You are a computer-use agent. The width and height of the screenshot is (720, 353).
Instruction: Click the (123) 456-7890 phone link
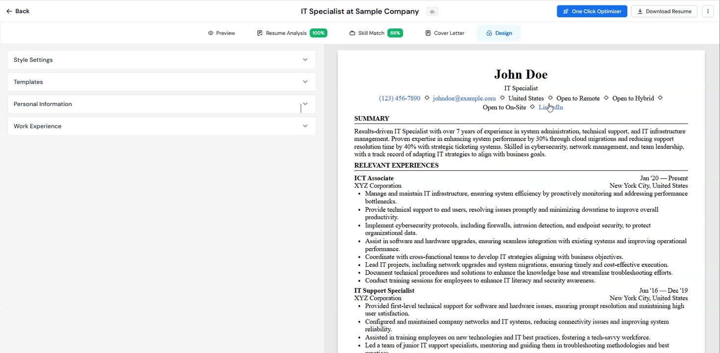(400, 99)
